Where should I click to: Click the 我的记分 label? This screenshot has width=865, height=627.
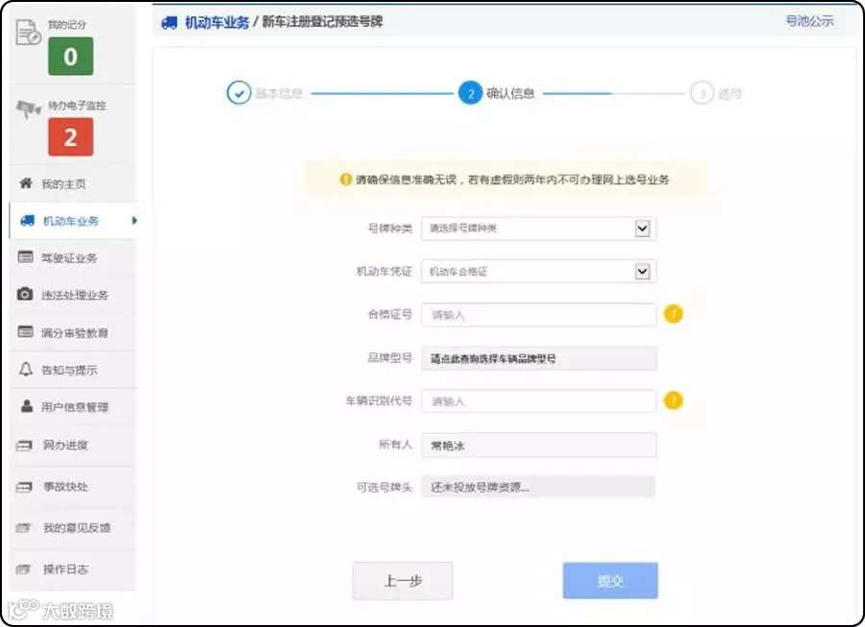(67, 25)
